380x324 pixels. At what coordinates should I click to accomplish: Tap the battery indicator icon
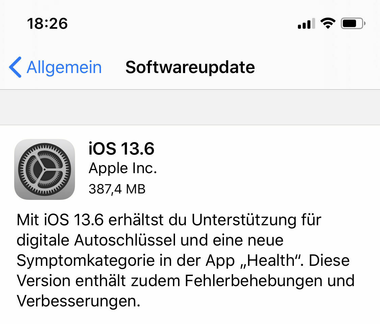tap(353, 24)
